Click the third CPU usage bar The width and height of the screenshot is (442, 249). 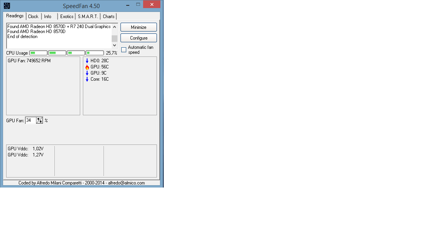point(76,53)
